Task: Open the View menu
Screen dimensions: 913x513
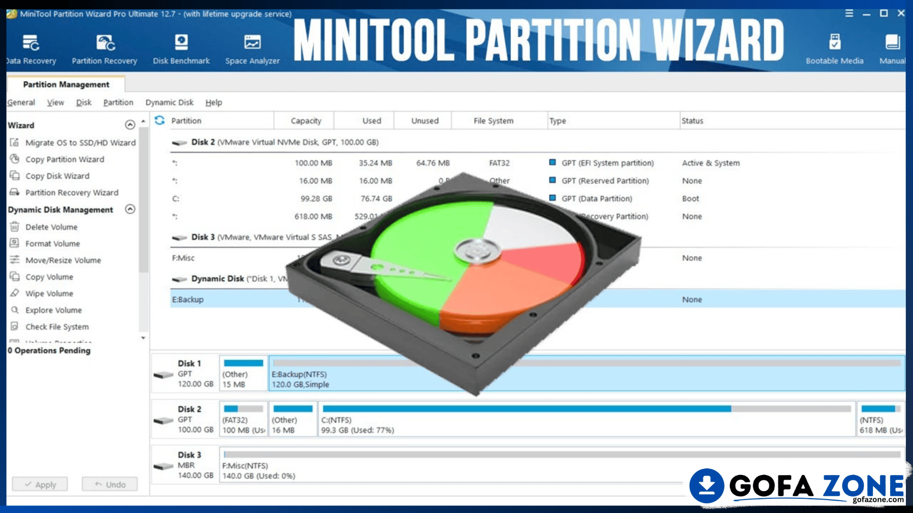Action: pyautogui.click(x=55, y=102)
